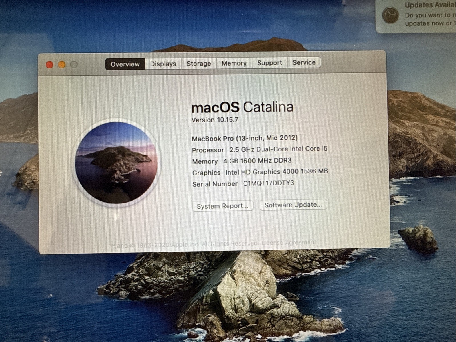456x342 pixels.
Task: Switch to the Overview tab
Action: pos(125,64)
